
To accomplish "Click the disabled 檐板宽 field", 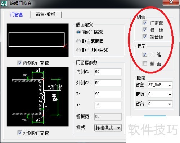I will coord(108,116).
